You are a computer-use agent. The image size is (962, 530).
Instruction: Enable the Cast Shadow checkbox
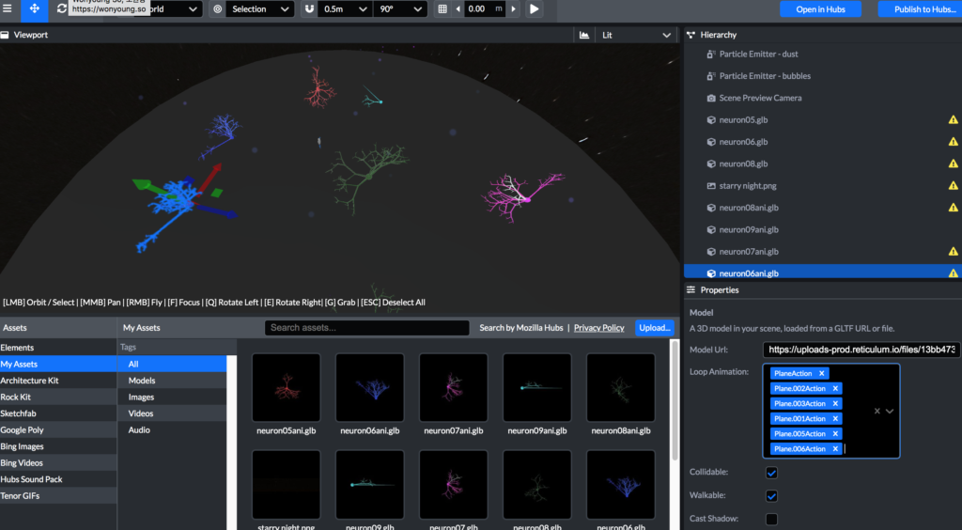pos(771,519)
